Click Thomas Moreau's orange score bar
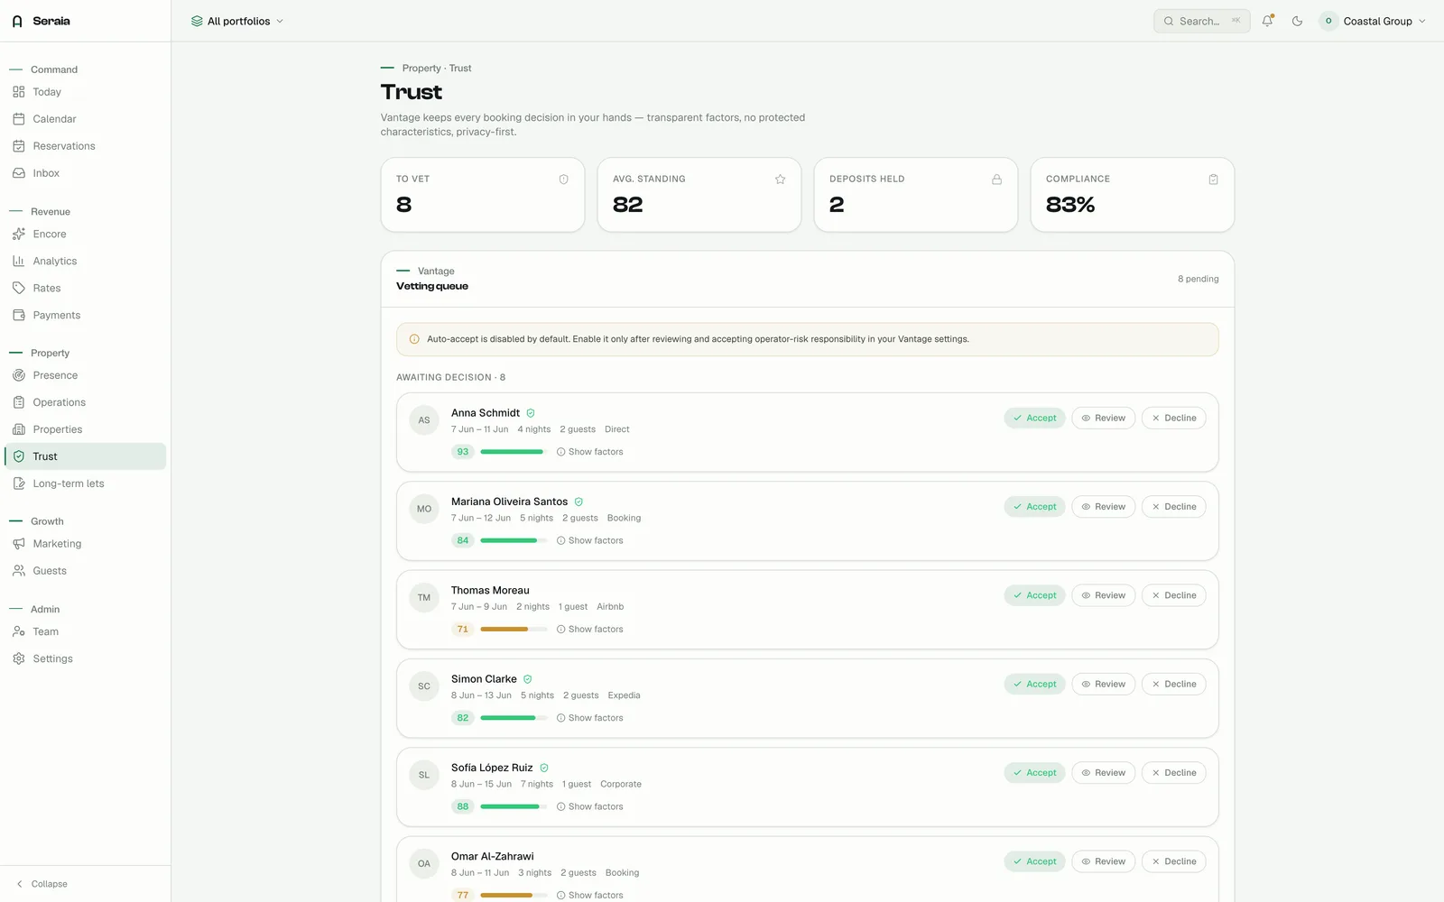 click(514, 630)
